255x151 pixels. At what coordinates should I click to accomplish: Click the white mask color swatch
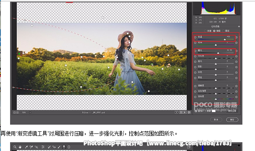[x=213, y=111]
